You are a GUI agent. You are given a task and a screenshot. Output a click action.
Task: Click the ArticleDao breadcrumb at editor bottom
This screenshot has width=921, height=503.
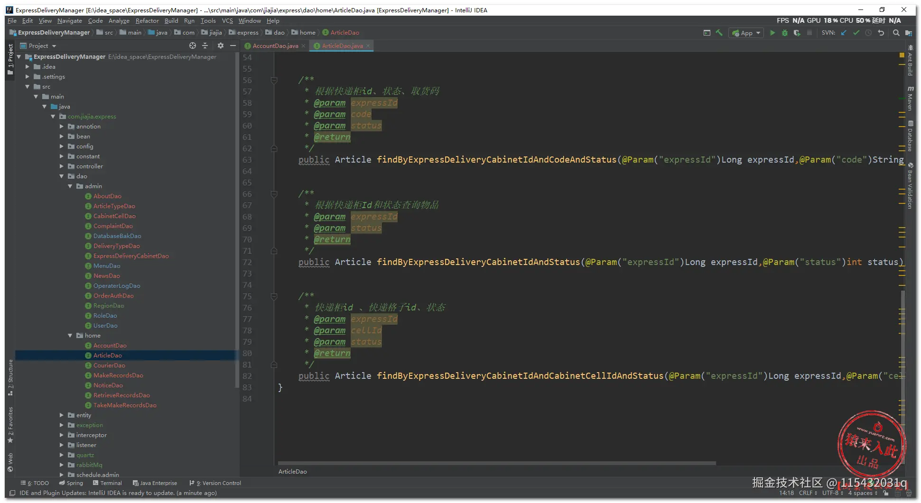pos(293,472)
